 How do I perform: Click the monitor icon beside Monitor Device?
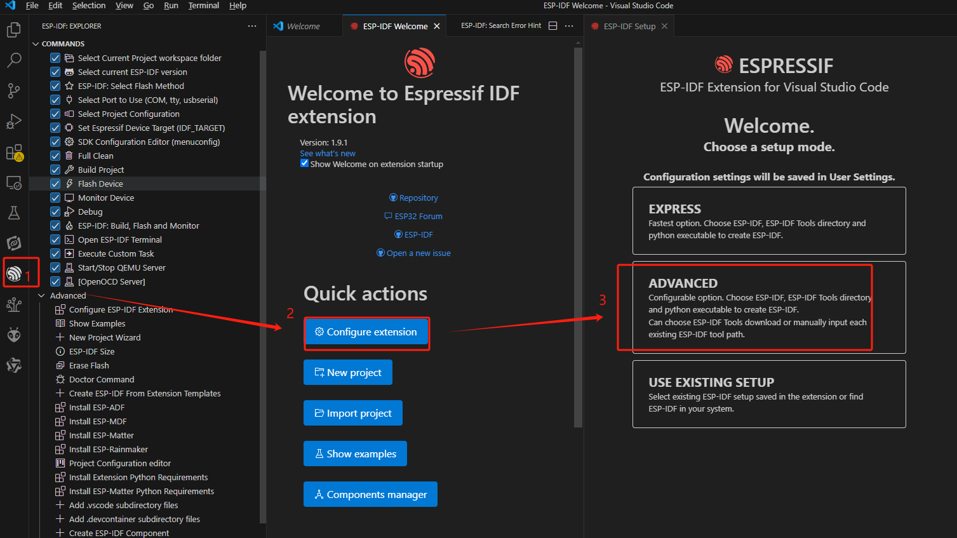tap(69, 198)
